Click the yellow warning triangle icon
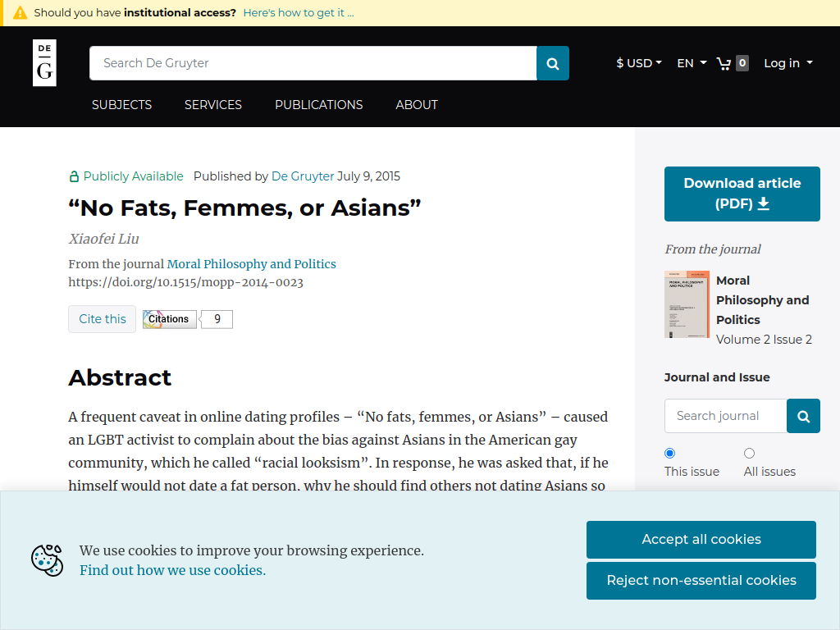 (20, 13)
